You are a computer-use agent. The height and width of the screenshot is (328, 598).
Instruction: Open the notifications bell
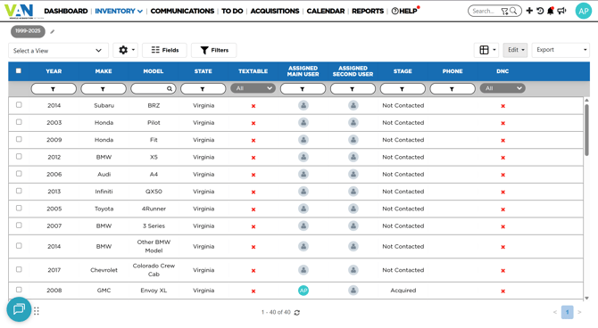point(551,11)
